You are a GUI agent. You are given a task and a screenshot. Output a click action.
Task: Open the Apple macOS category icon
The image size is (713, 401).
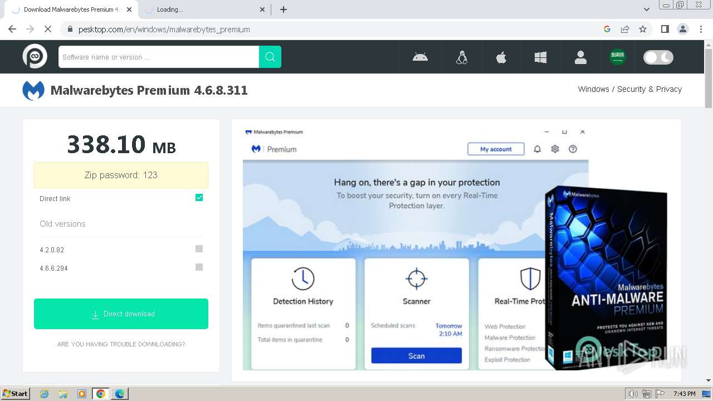(501, 57)
